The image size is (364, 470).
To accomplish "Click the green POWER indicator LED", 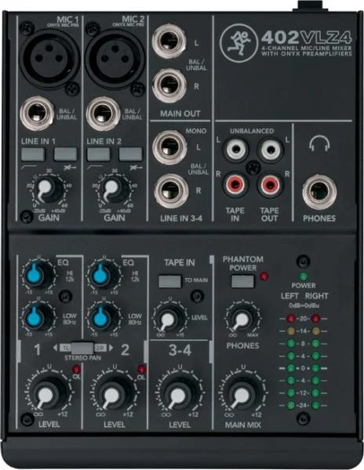I will tap(304, 276).
